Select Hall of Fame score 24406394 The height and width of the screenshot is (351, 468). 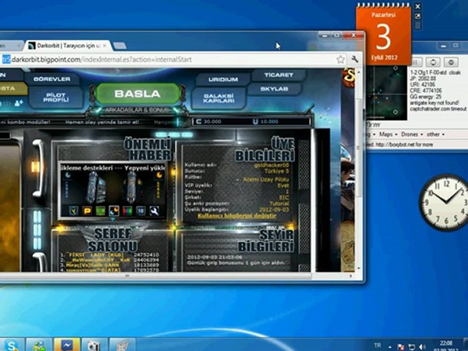tap(146, 260)
